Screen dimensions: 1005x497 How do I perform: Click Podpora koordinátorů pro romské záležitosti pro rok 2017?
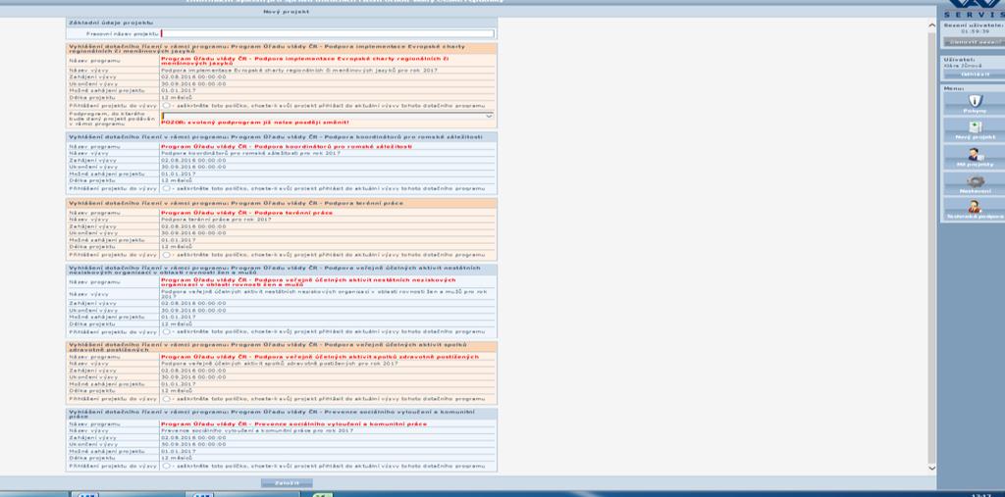pos(250,154)
